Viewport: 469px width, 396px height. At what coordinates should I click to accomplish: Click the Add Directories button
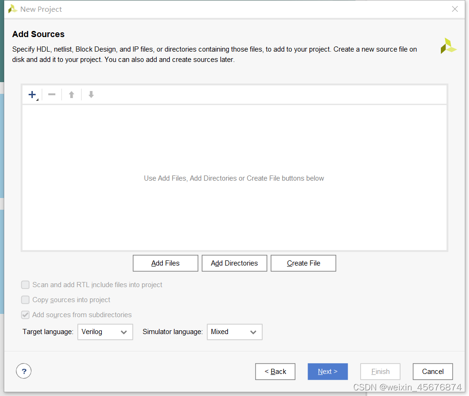pyautogui.click(x=234, y=263)
